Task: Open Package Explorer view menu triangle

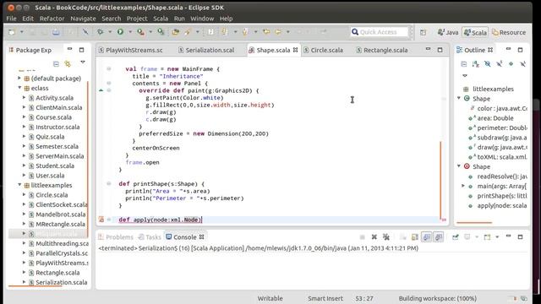Action: point(83,62)
